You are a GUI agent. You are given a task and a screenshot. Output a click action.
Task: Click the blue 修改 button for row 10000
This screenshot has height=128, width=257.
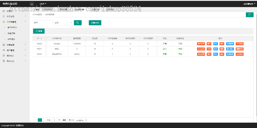[215, 54]
